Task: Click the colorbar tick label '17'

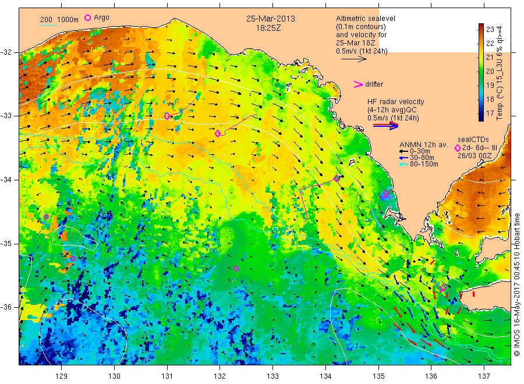Action: pos(490,113)
